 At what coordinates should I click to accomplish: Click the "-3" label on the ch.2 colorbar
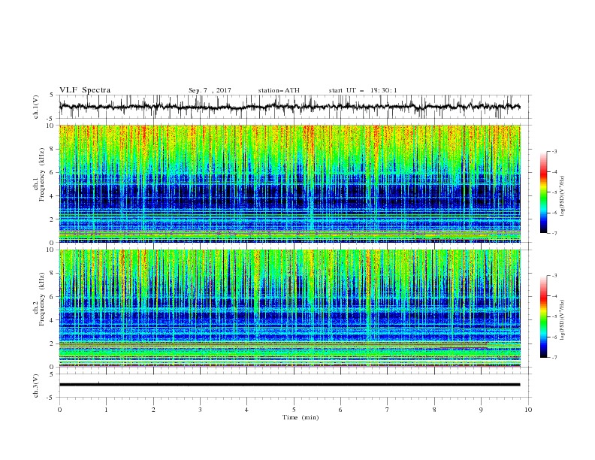pos(554,276)
